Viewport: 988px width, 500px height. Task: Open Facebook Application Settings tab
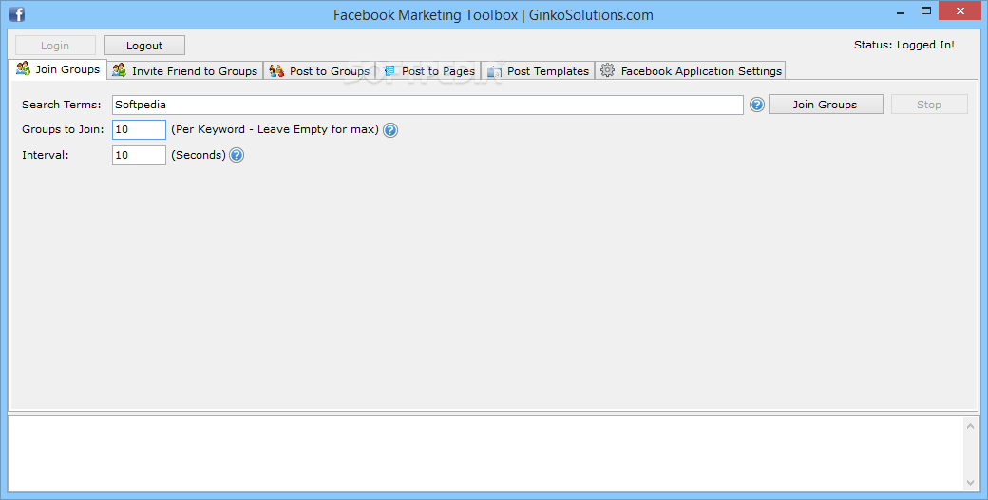pos(691,70)
